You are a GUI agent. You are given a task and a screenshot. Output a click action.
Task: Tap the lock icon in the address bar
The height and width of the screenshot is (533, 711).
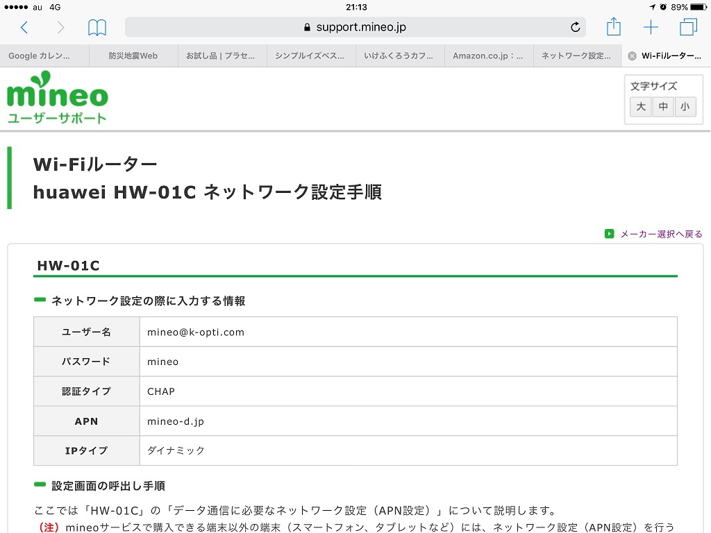(x=307, y=27)
